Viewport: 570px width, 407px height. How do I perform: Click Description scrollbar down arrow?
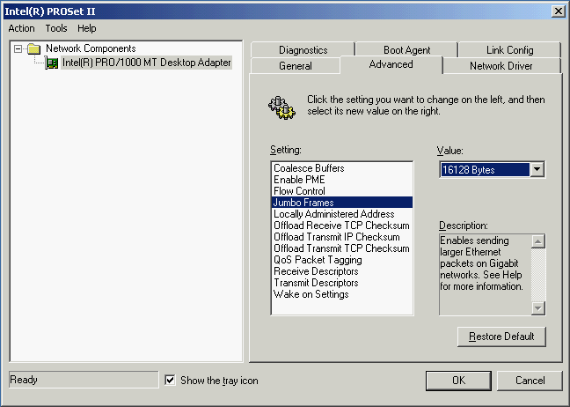tap(537, 308)
